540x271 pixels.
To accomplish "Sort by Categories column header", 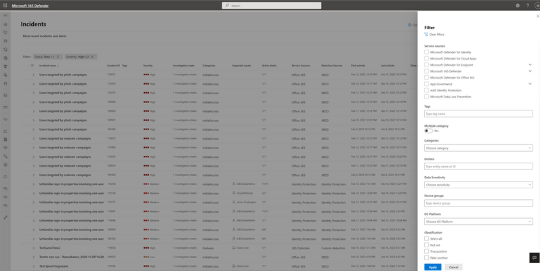I will click(x=209, y=66).
